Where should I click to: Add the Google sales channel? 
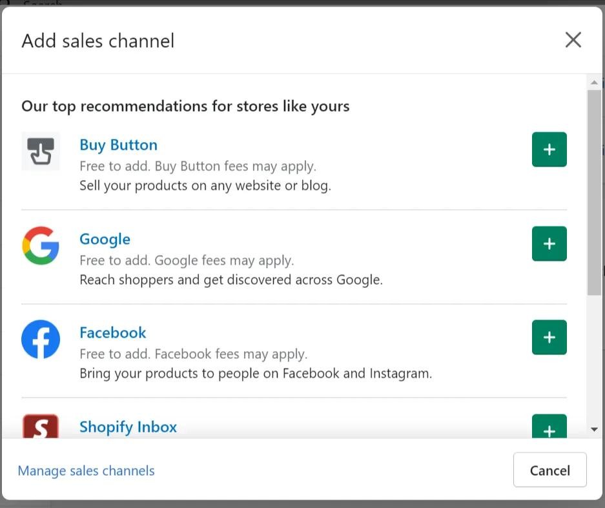pyautogui.click(x=549, y=243)
